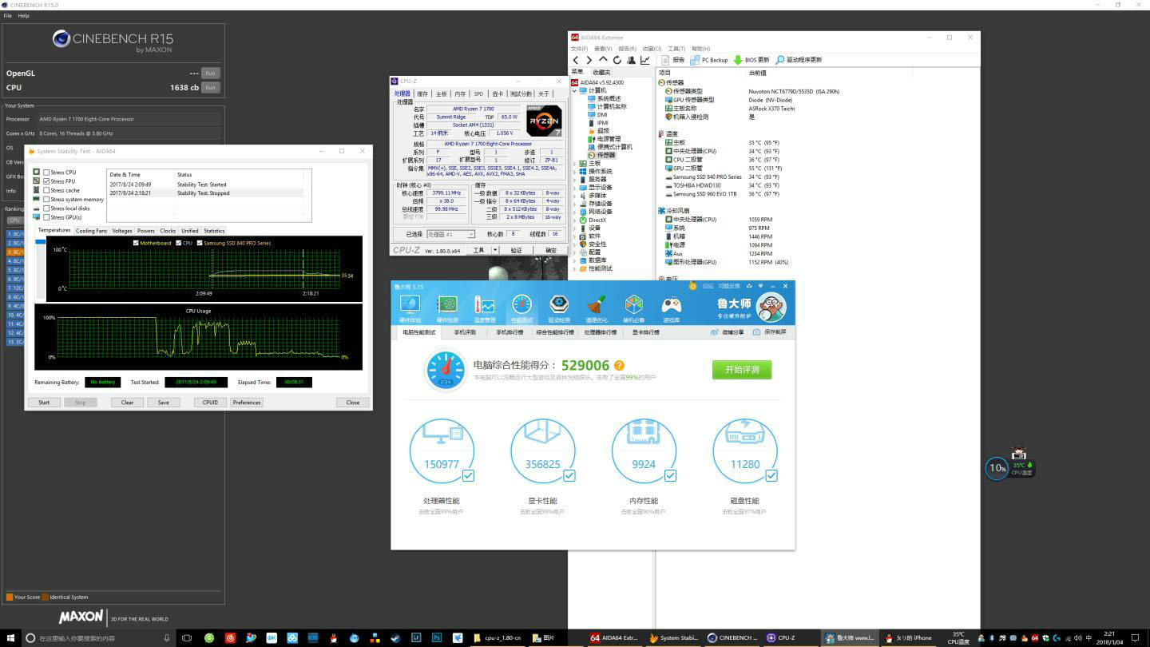This screenshot has height=647, width=1150.
Task: Open phone benchmark (手机评测) tab in Lu Dashi
Action: (x=464, y=332)
